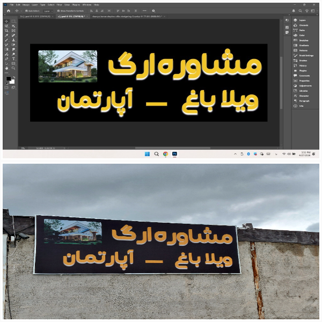The width and height of the screenshot is (322, 322).
Task: Open the Info panel icon
Action: click(295, 106)
